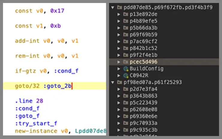Select the p4b89efe5 tree row label

tap(144, 21)
